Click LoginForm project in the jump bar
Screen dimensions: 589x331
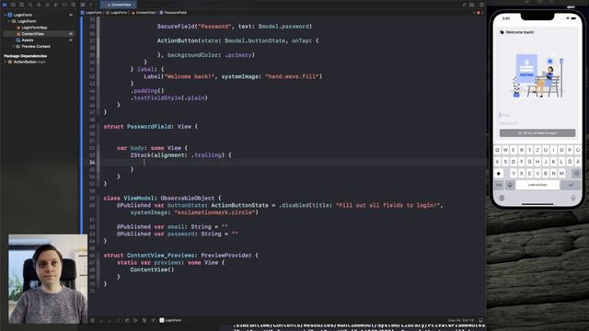[x=91, y=12]
